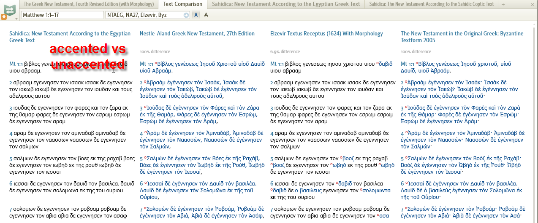Screen dimensions: 538x223
Task: Expand the panel menu dropdown arrow
Action: coord(16,19)
